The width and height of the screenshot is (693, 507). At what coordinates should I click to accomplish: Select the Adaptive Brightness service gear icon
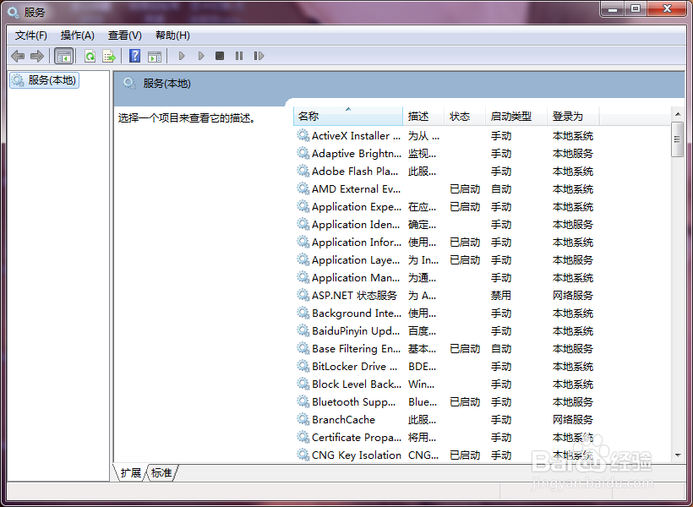coord(303,153)
